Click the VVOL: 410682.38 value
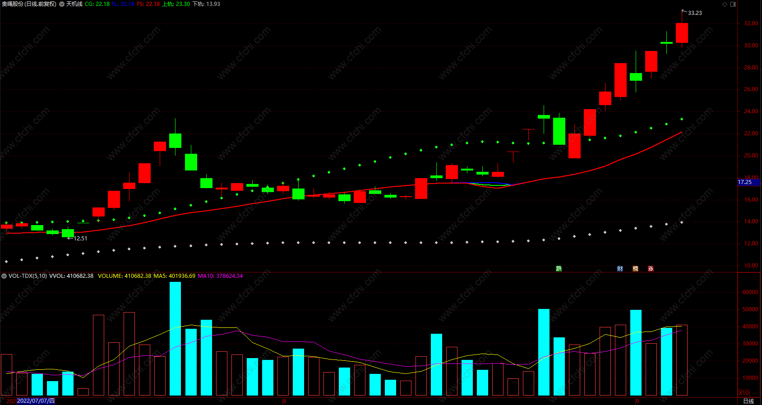This screenshot has height=405, width=762. coord(71,276)
